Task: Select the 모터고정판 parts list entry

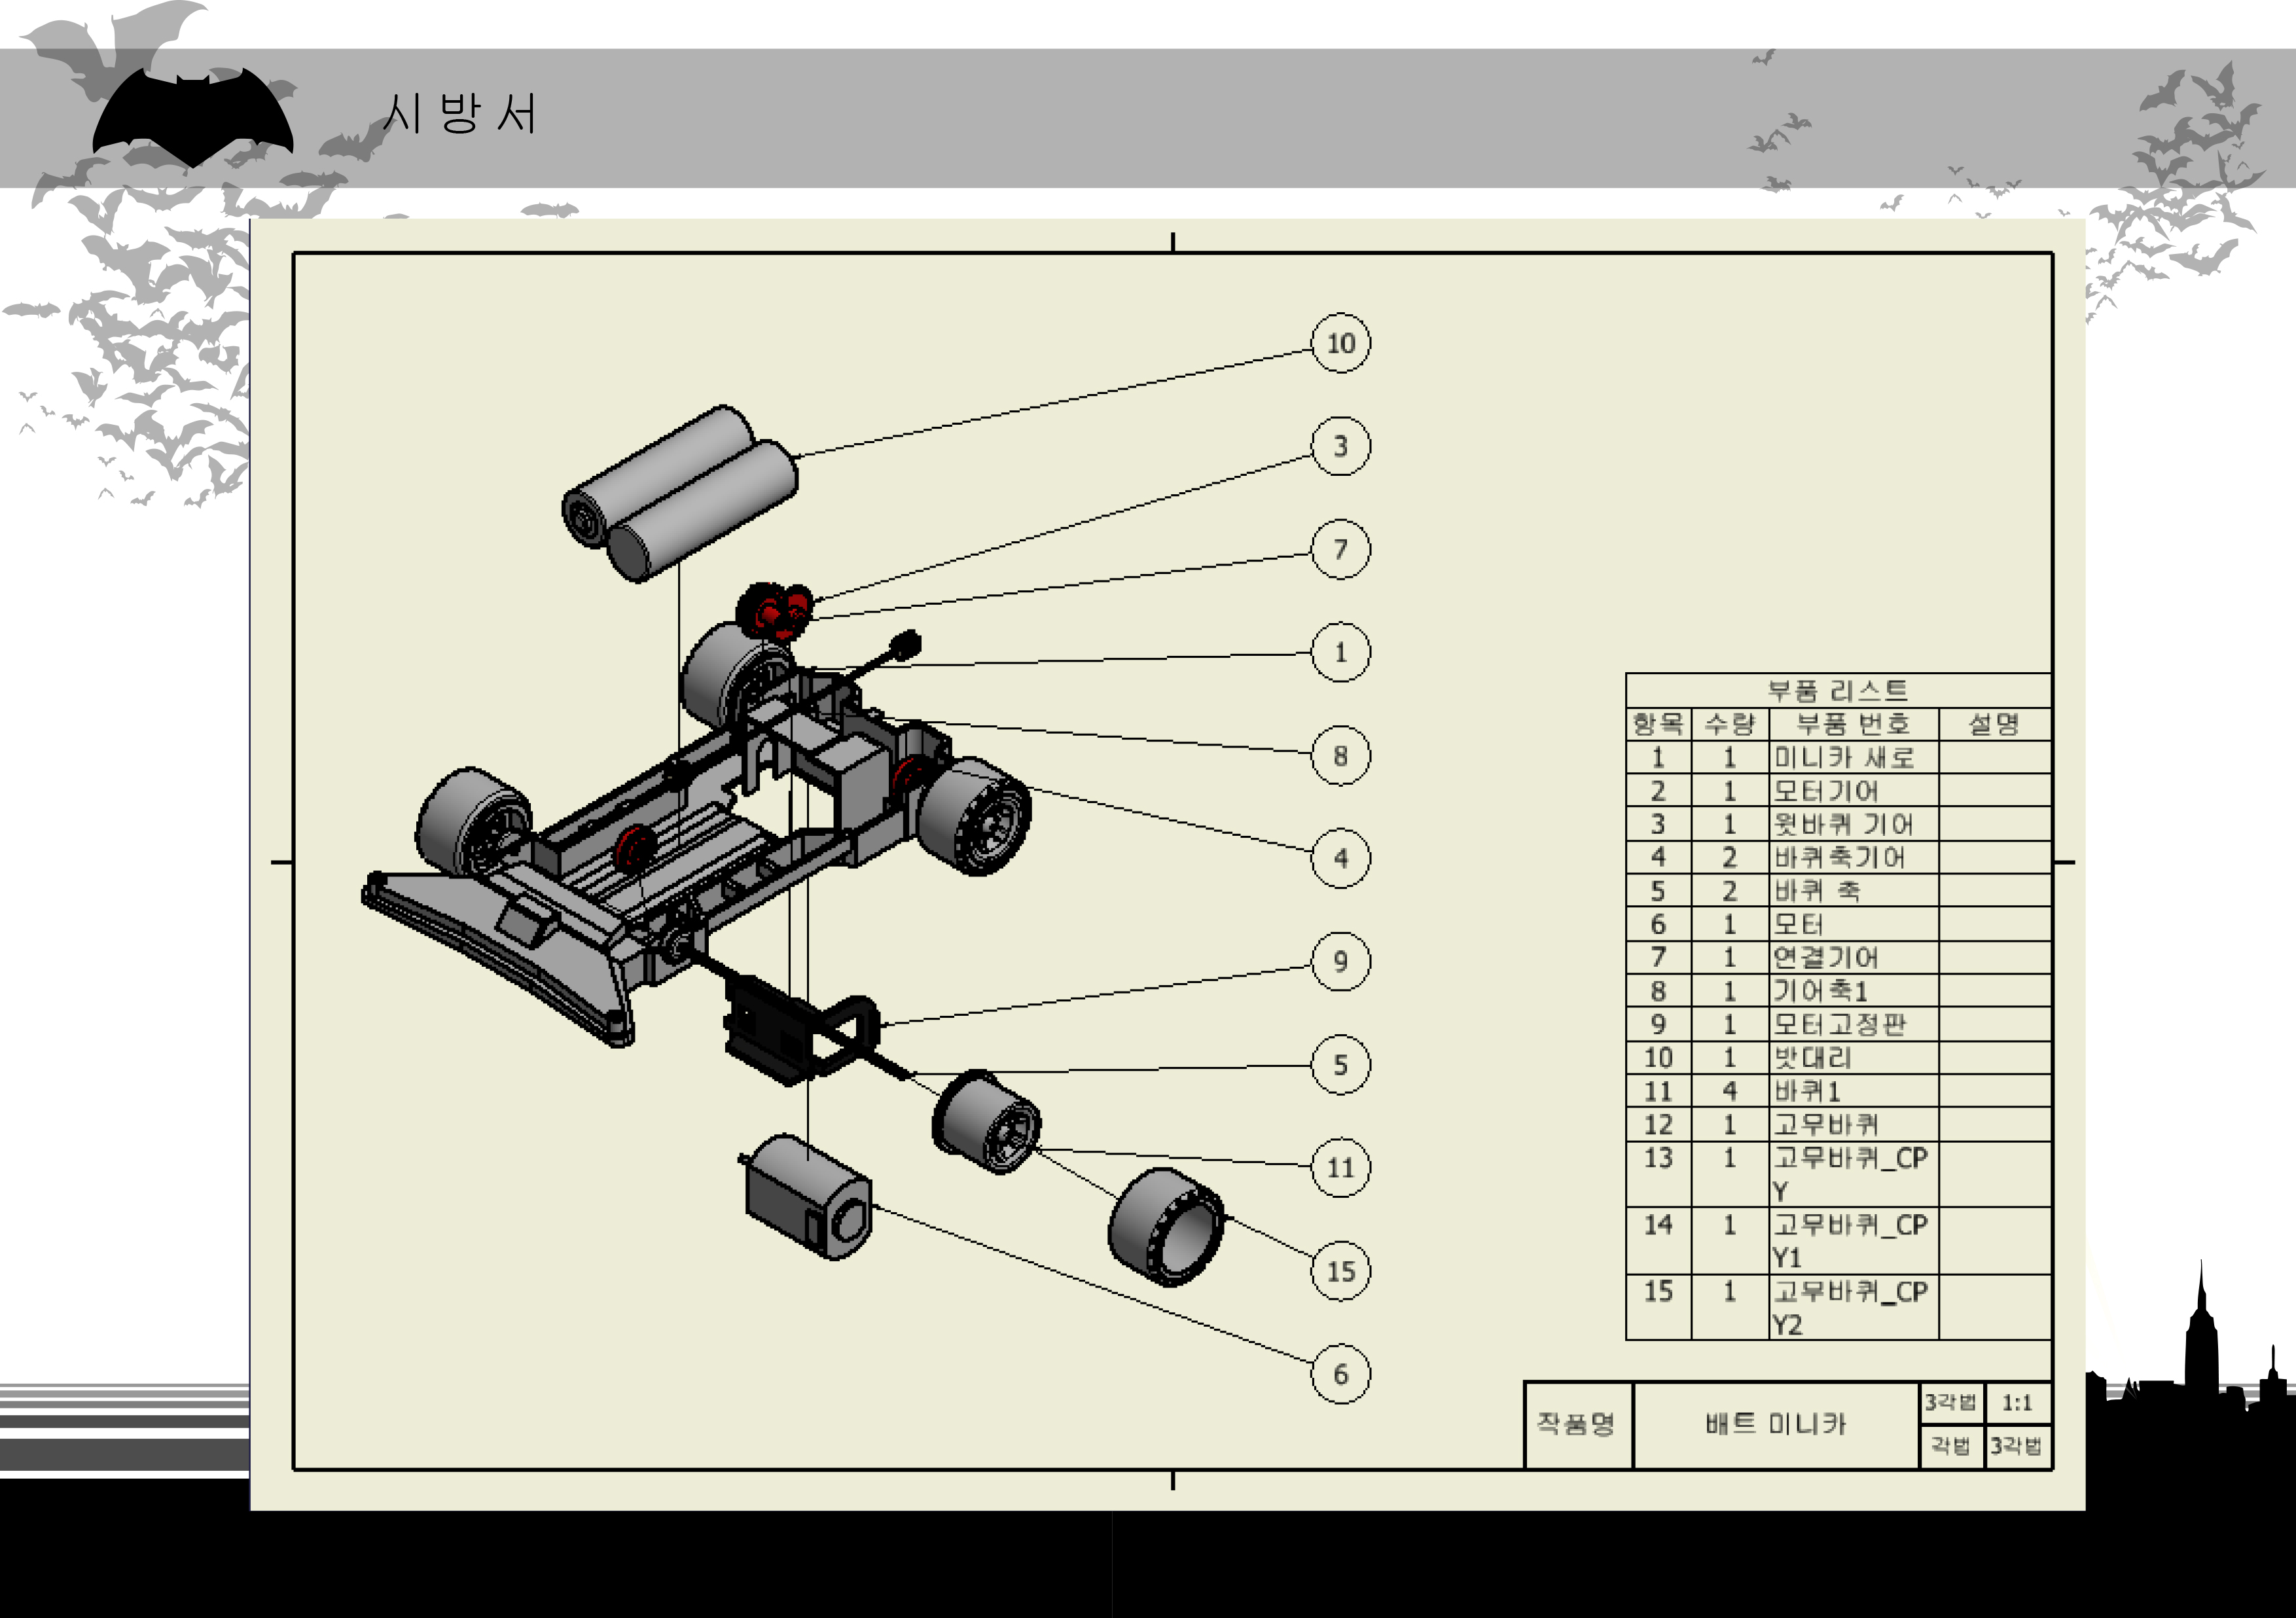Action: [x=1840, y=1024]
